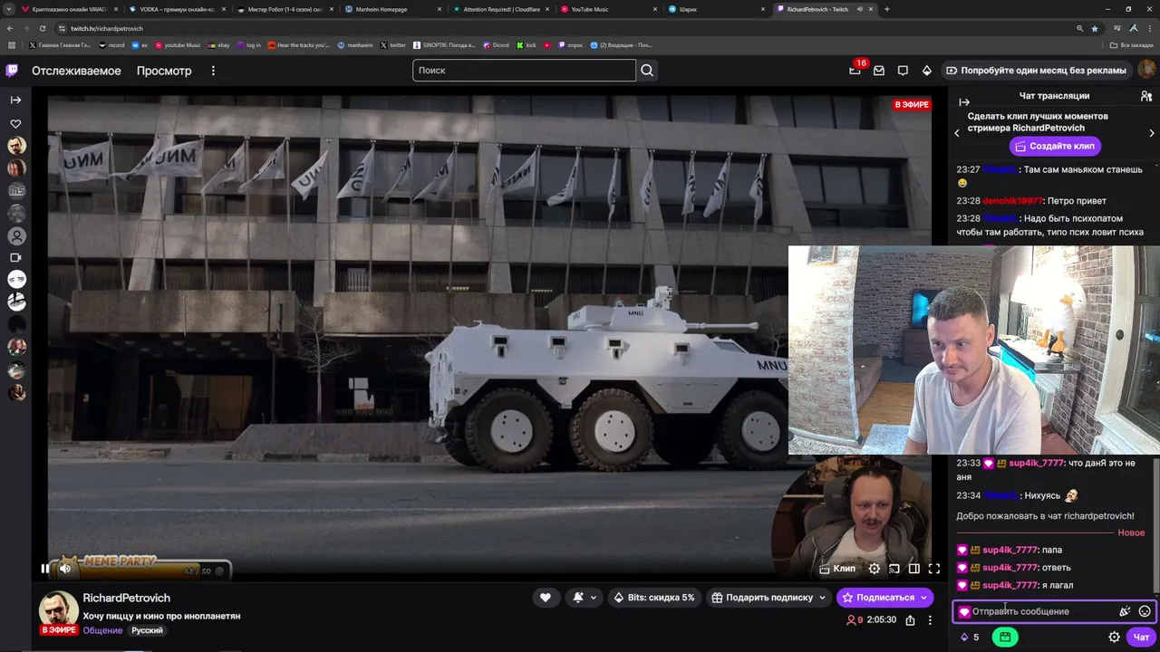This screenshot has width=1160, height=652.
Task: Open the player settings gear
Action: tap(875, 569)
